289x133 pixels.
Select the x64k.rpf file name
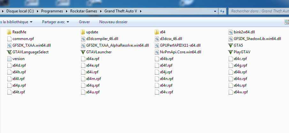(x=240, y=72)
